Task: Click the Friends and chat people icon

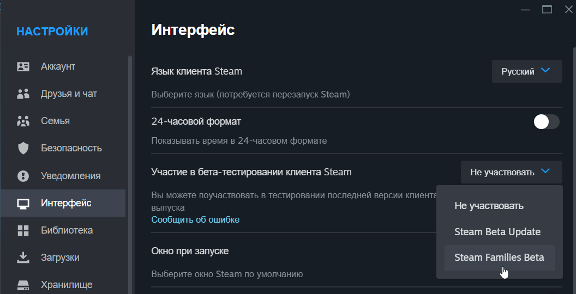Action: tap(23, 94)
